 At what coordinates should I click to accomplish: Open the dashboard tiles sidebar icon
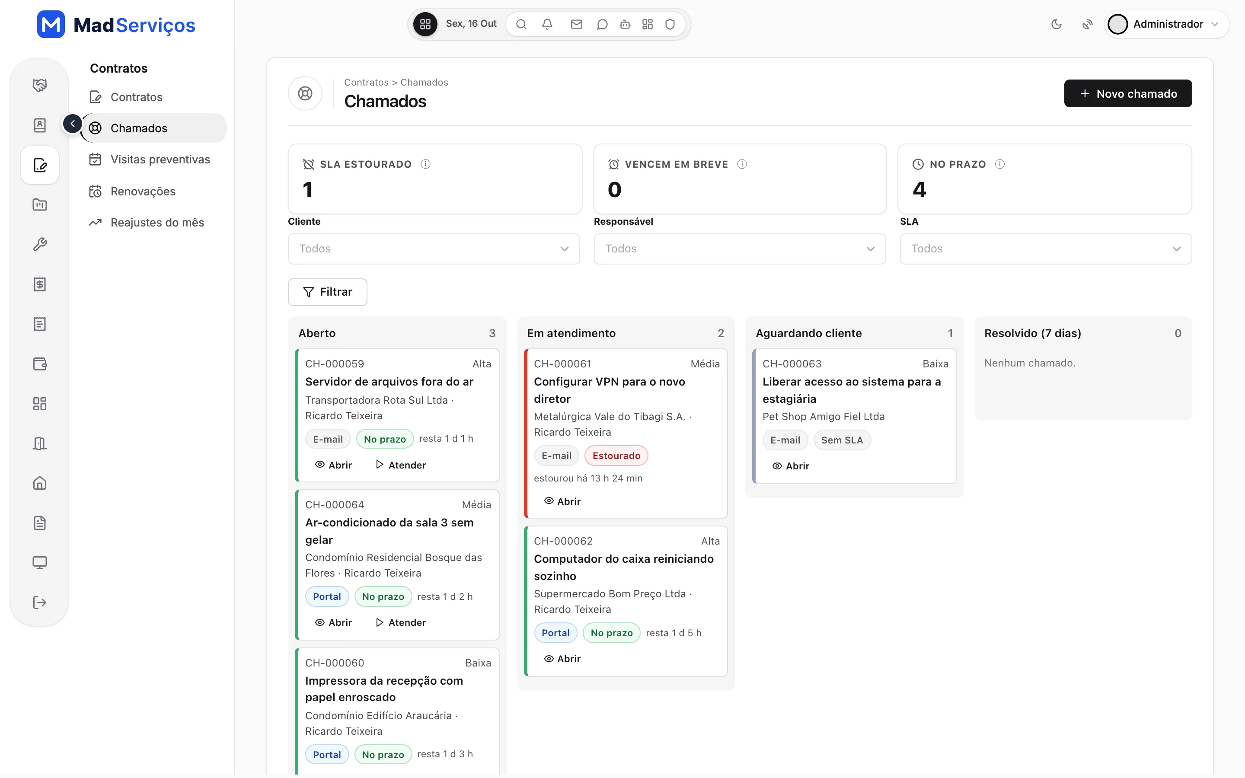pyautogui.click(x=40, y=403)
